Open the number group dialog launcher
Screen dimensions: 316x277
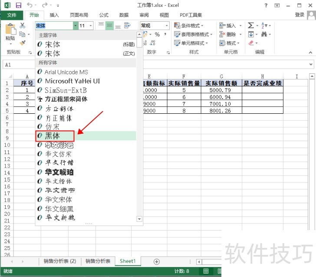coord(168,53)
